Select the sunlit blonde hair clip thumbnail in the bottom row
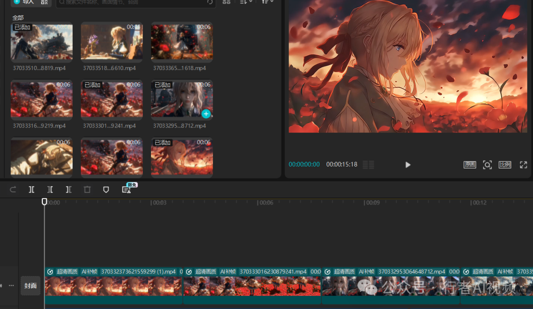 point(41,158)
